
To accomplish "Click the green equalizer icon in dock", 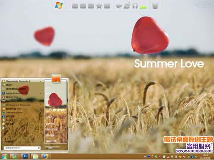I will (143, 6).
